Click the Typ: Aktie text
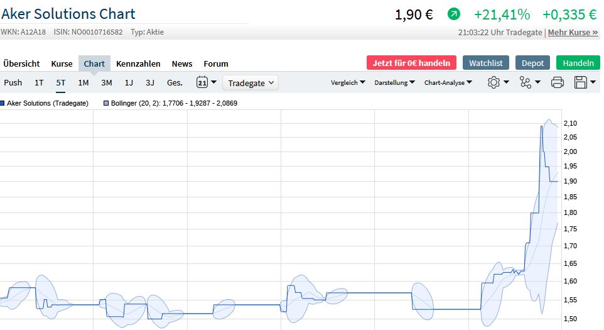The width and height of the screenshot is (604, 330). click(x=147, y=32)
